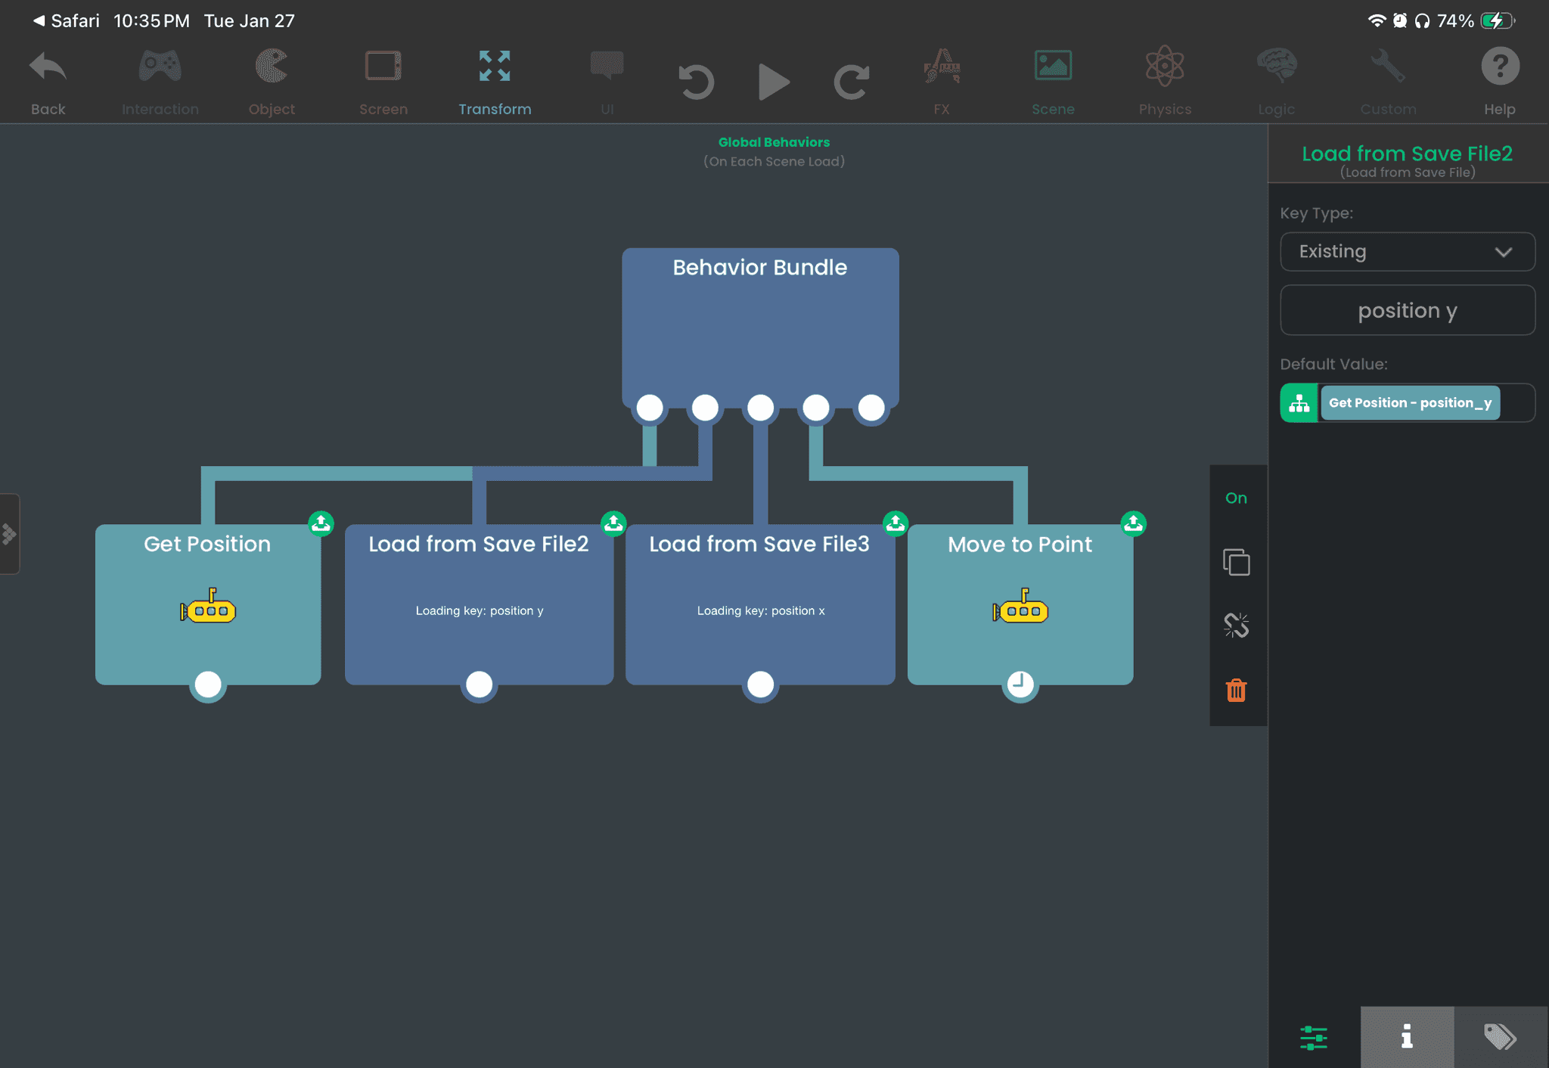The height and width of the screenshot is (1068, 1549).
Task: Click the unlink broken-chain icon
Action: [1236, 626]
